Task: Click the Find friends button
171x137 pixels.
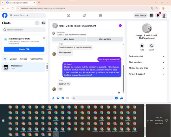Action: pos(141,15)
